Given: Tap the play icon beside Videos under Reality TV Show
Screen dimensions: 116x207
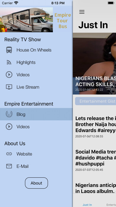Looking at the screenshot, I should (x=9, y=75).
